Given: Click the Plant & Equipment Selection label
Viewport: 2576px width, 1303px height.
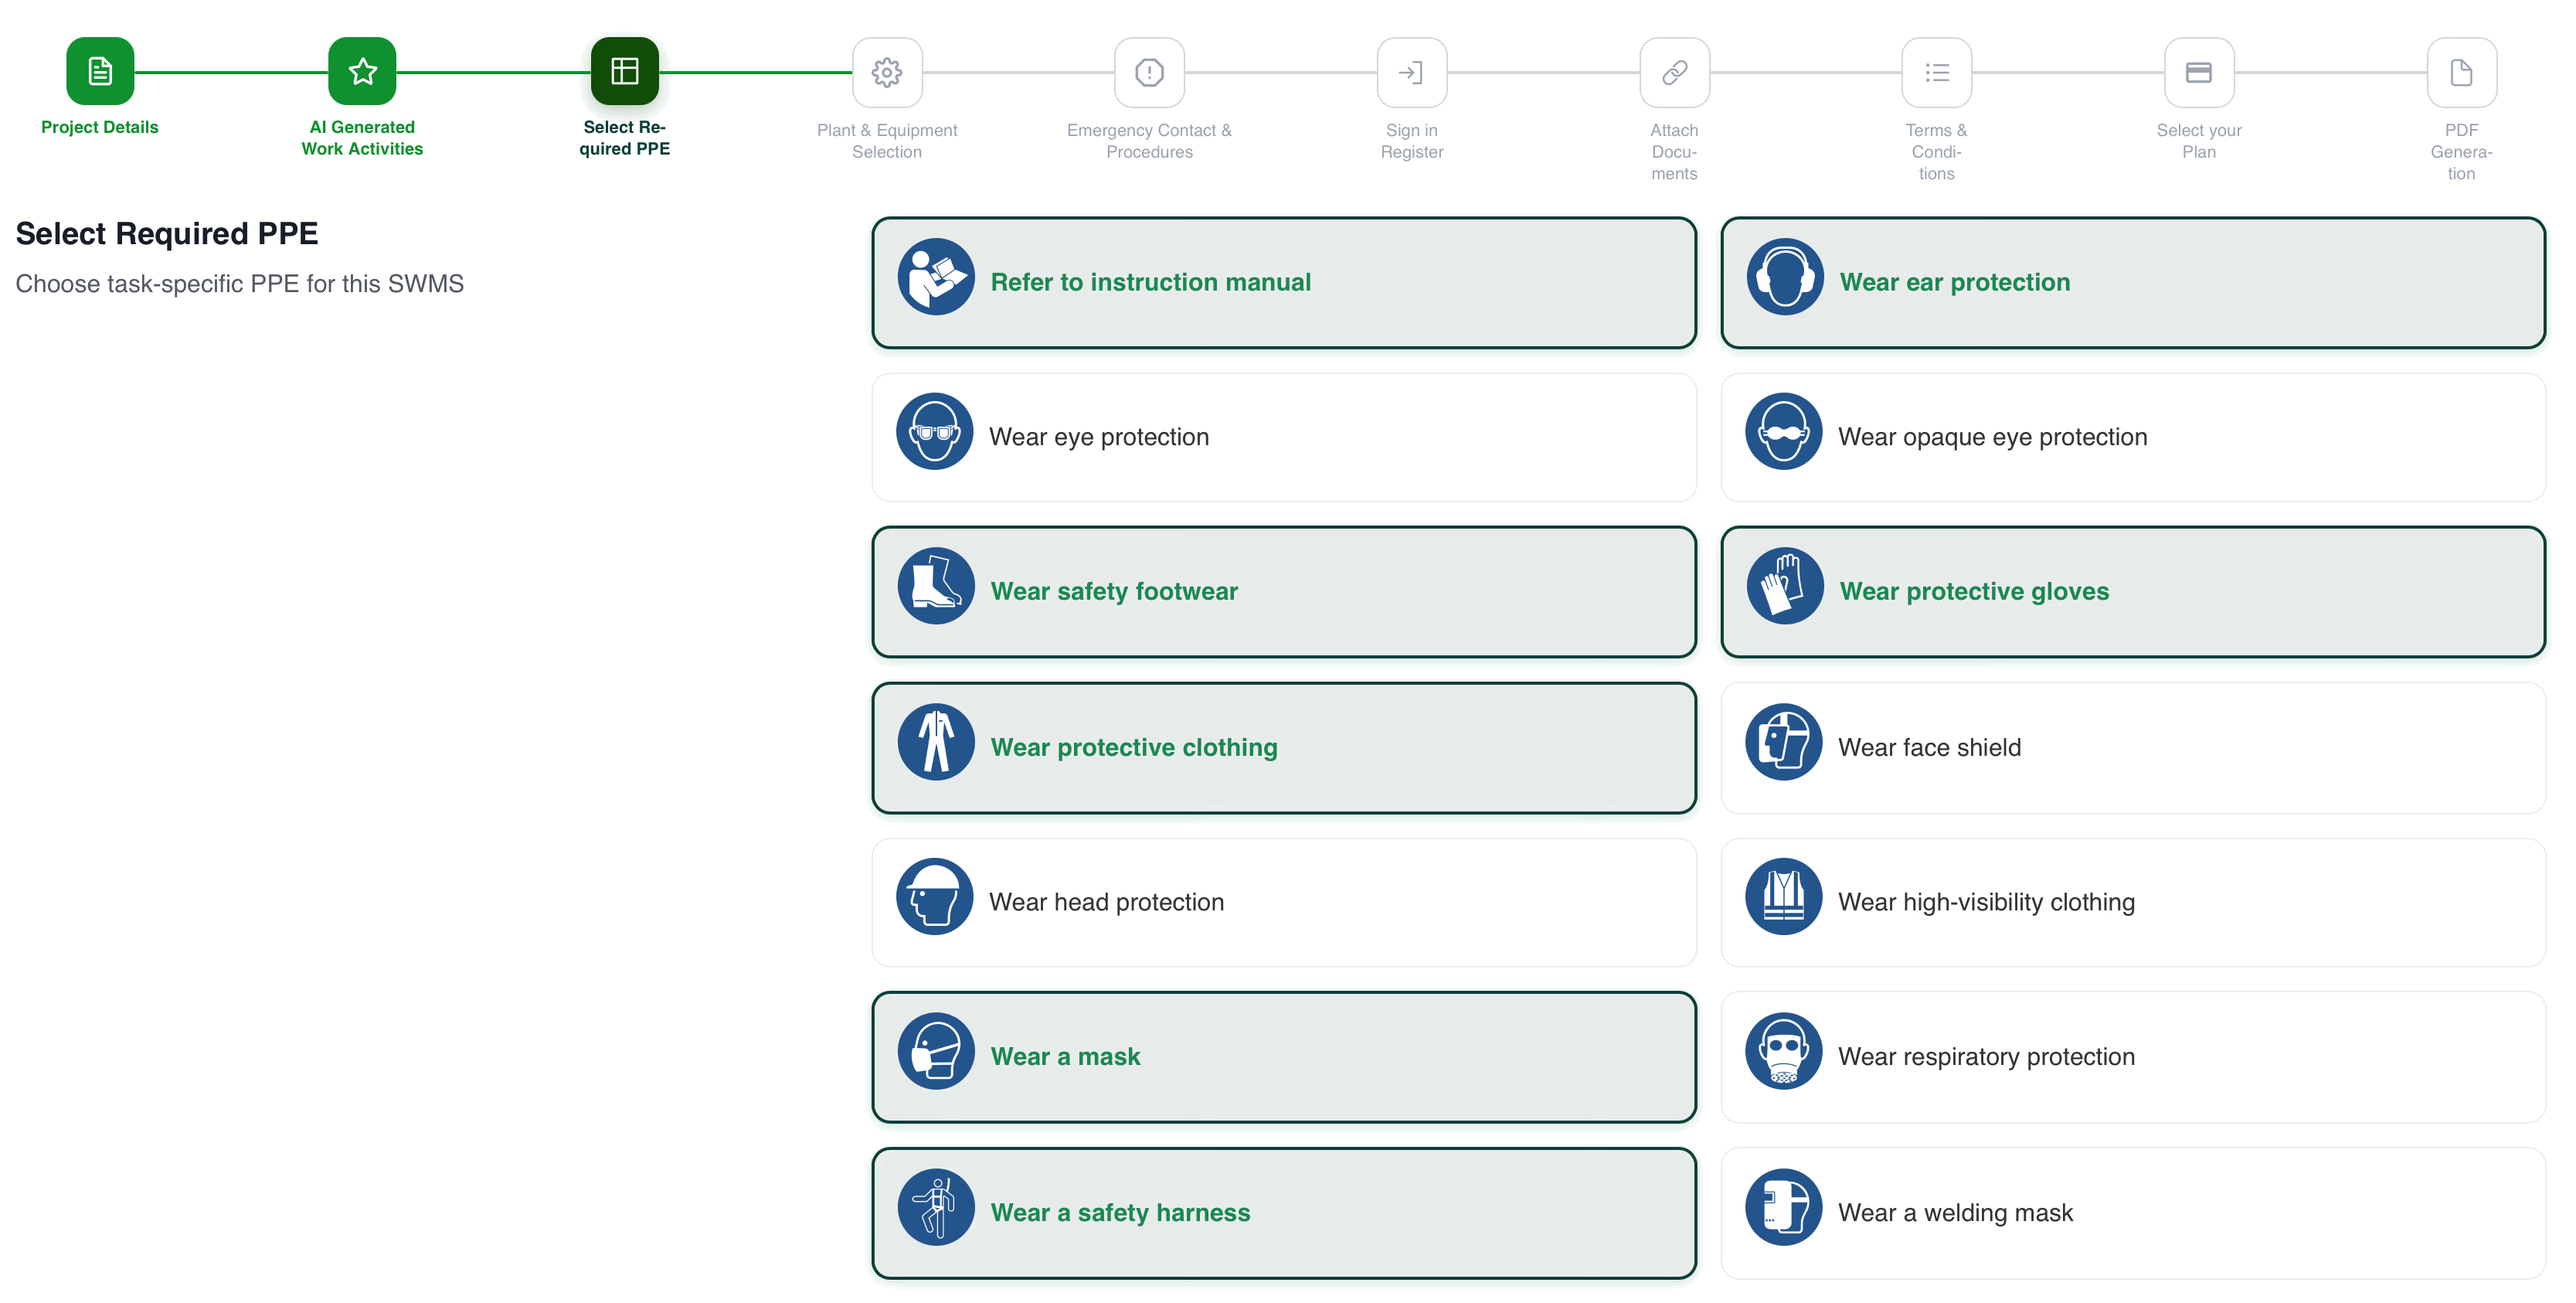Looking at the screenshot, I should pos(887,141).
